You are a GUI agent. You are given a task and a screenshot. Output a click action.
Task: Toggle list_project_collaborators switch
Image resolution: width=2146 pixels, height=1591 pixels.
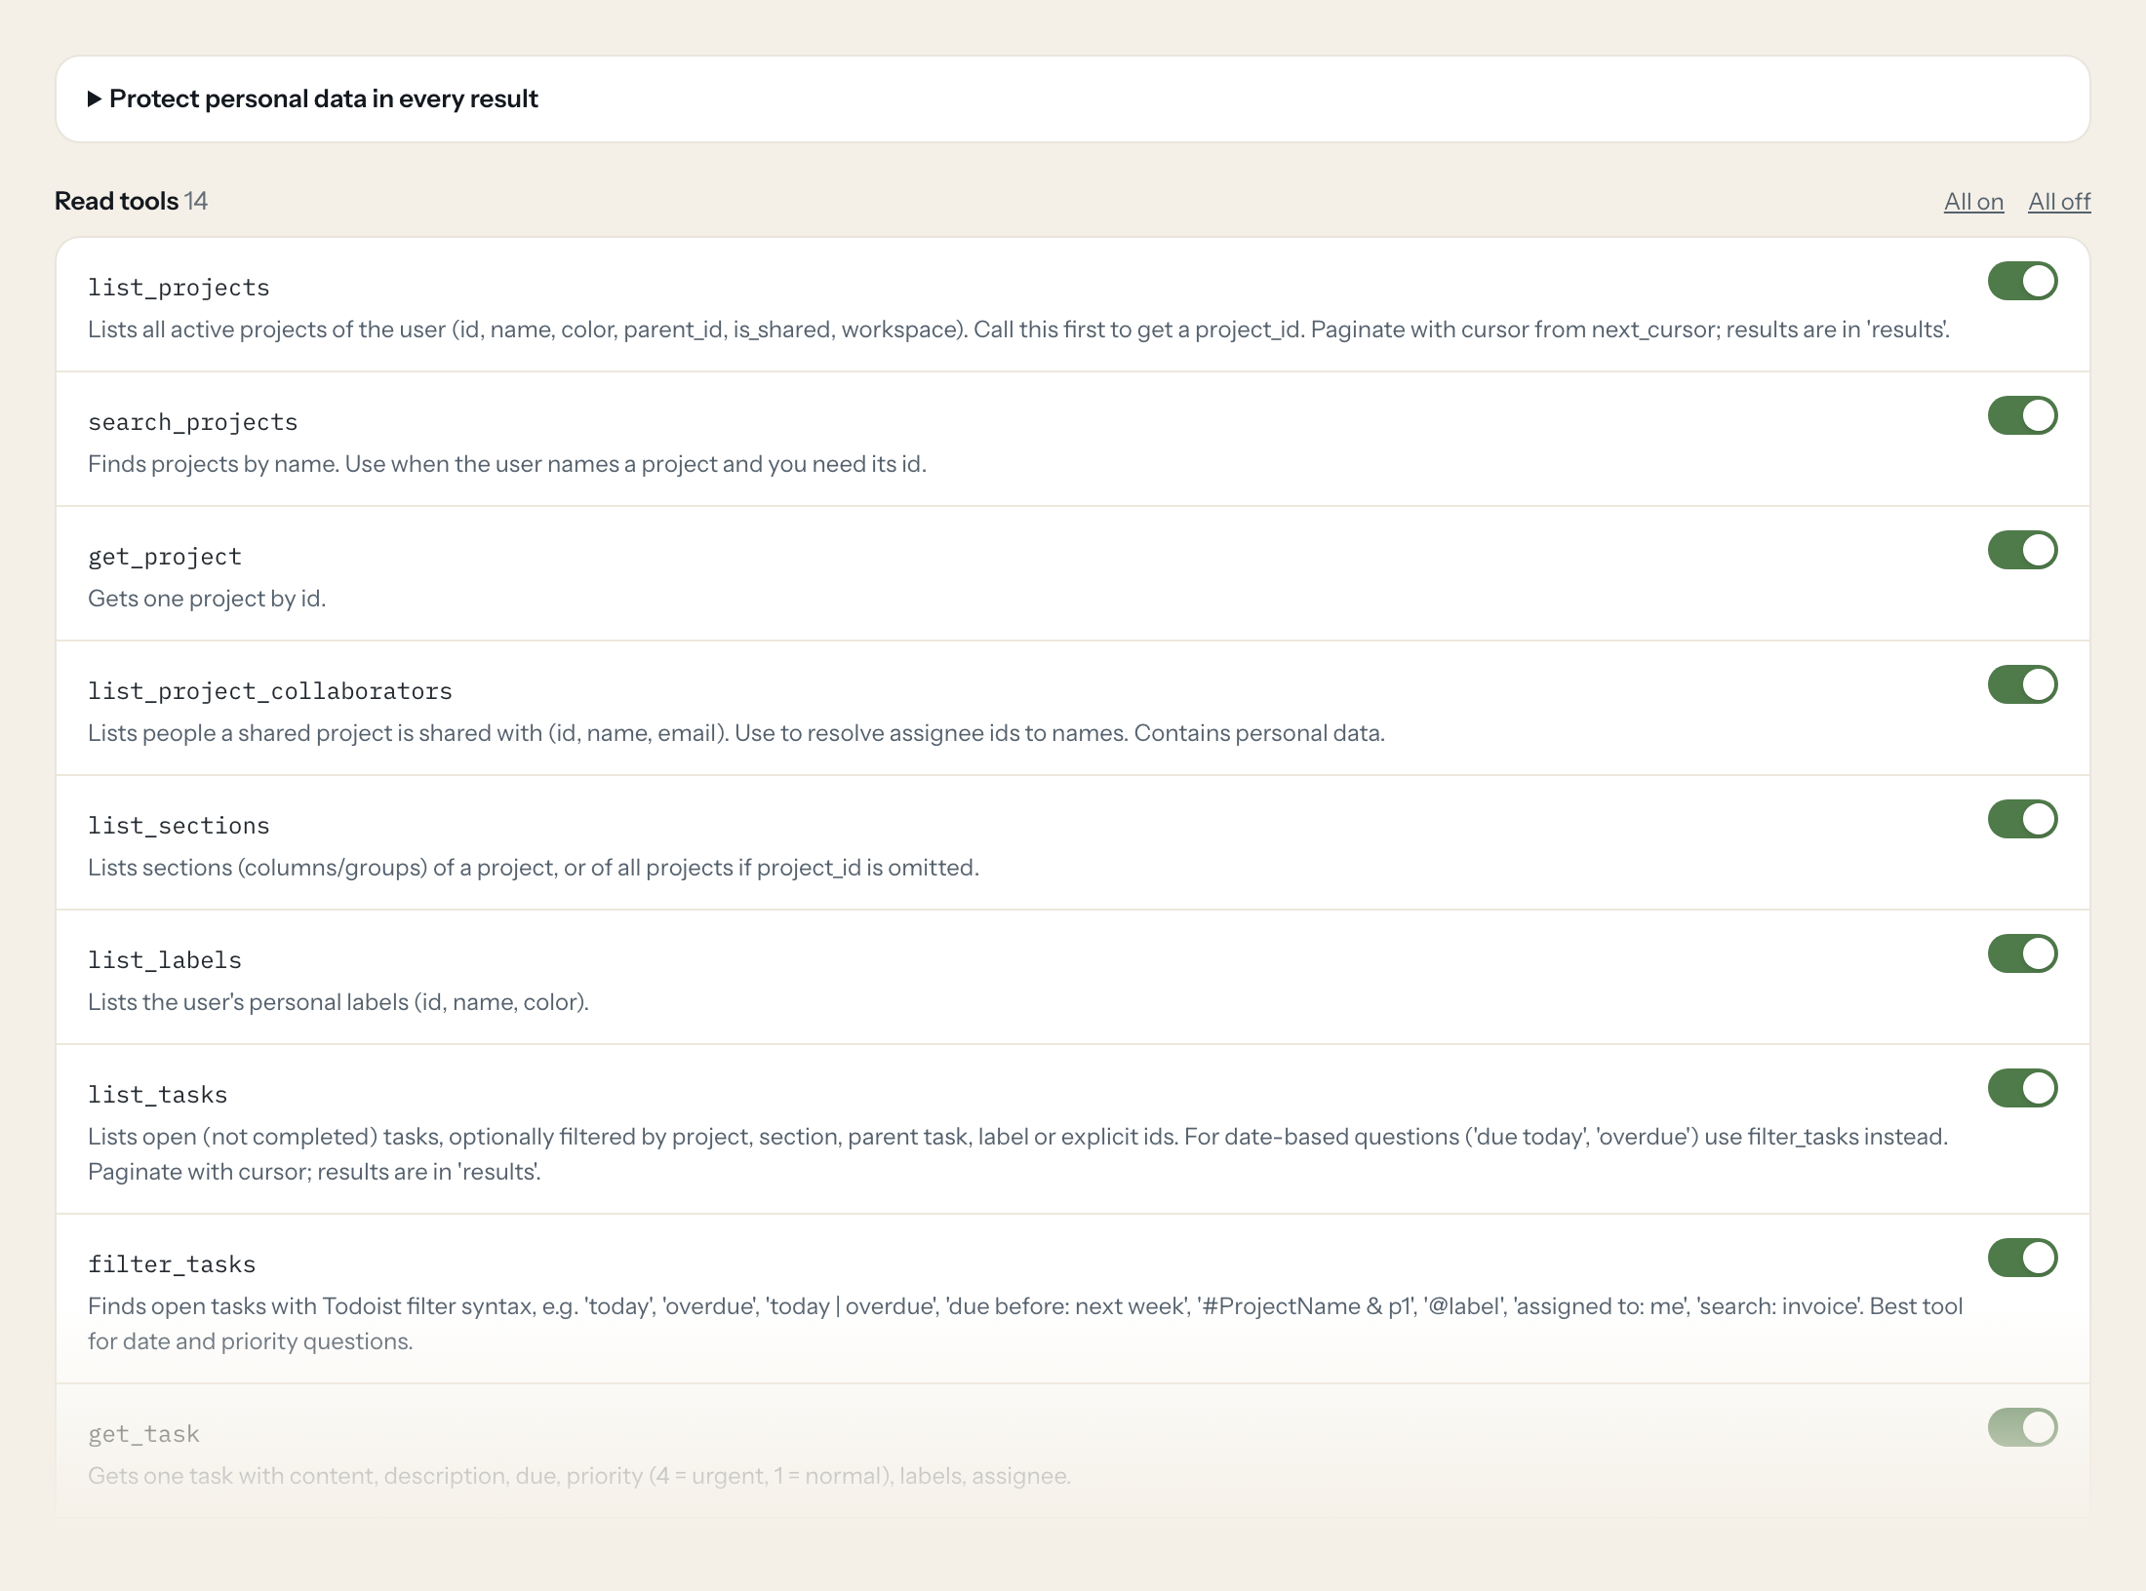(2023, 684)
